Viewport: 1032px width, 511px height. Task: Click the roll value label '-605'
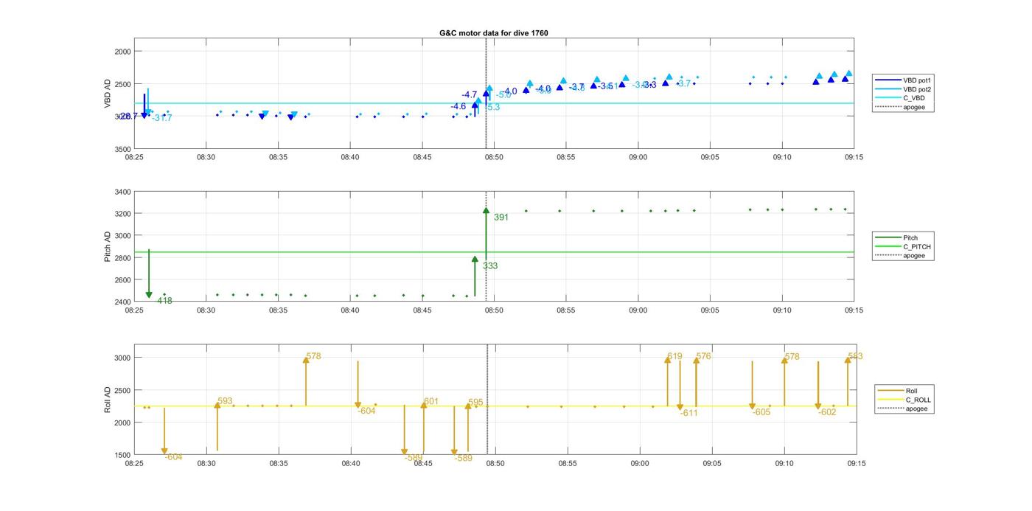click(x=761, y=412)
